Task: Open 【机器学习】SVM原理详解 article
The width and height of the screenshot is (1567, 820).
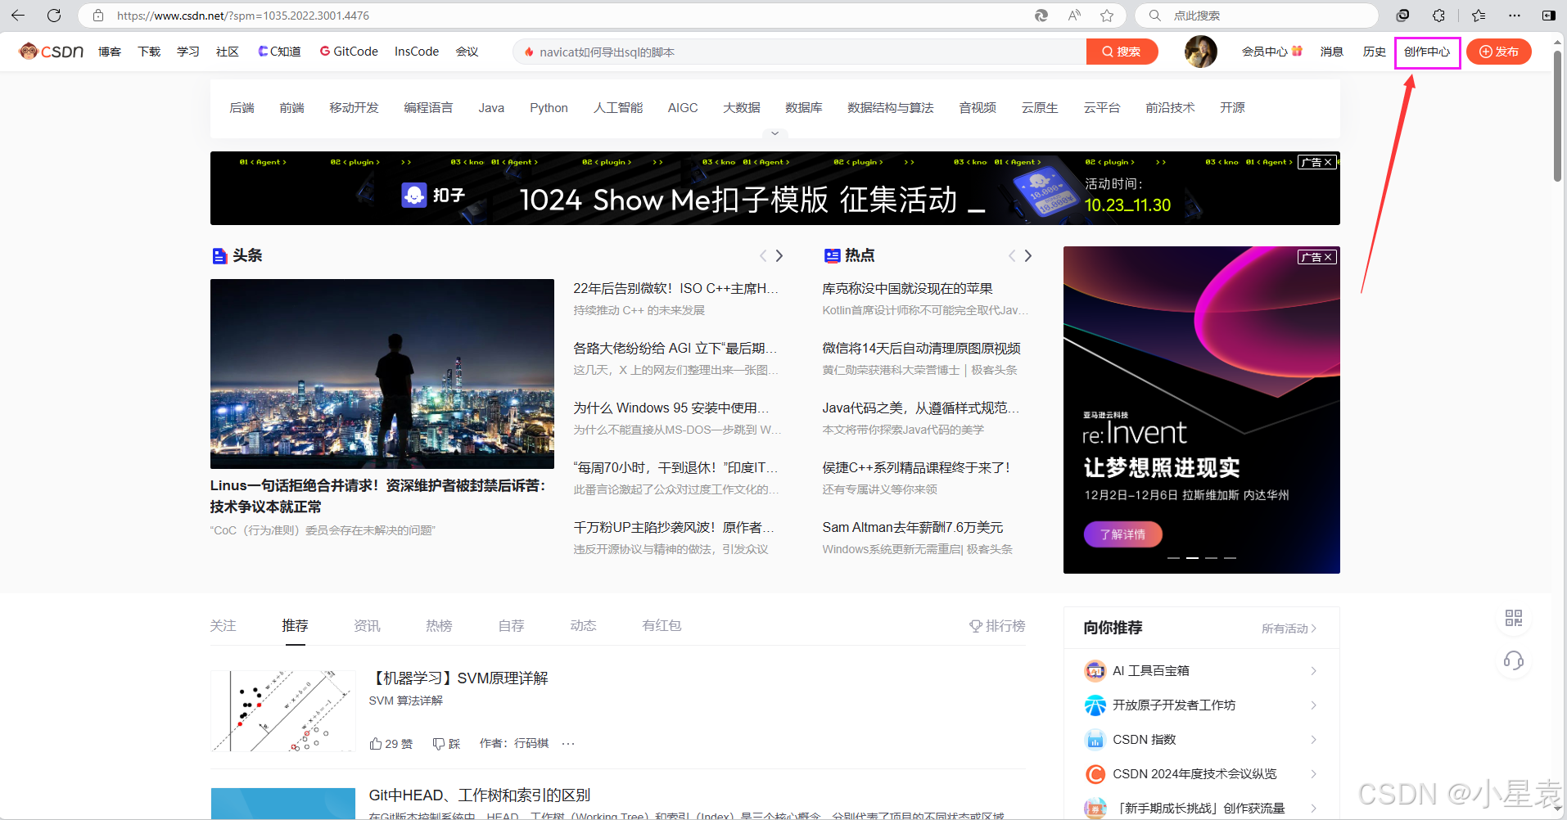Action: coord(458,678)
